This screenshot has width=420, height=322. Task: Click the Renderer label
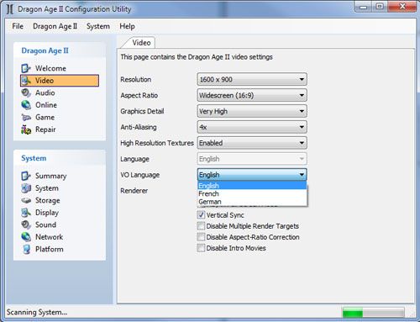tap(134, 191)
